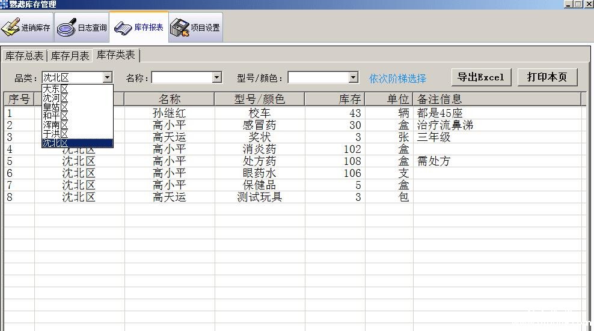
Task: Select the 奖状 cell
Action: (260, 137)
